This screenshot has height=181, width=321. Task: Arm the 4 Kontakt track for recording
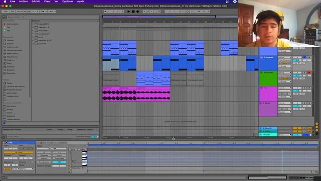point(309,72)
